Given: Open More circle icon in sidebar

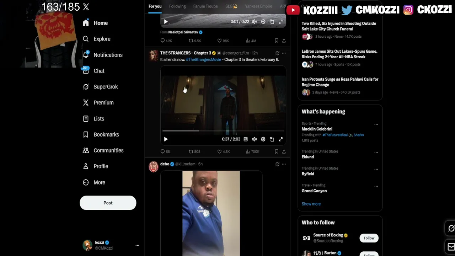Looking at the screenshot, I should click(86, 182).
